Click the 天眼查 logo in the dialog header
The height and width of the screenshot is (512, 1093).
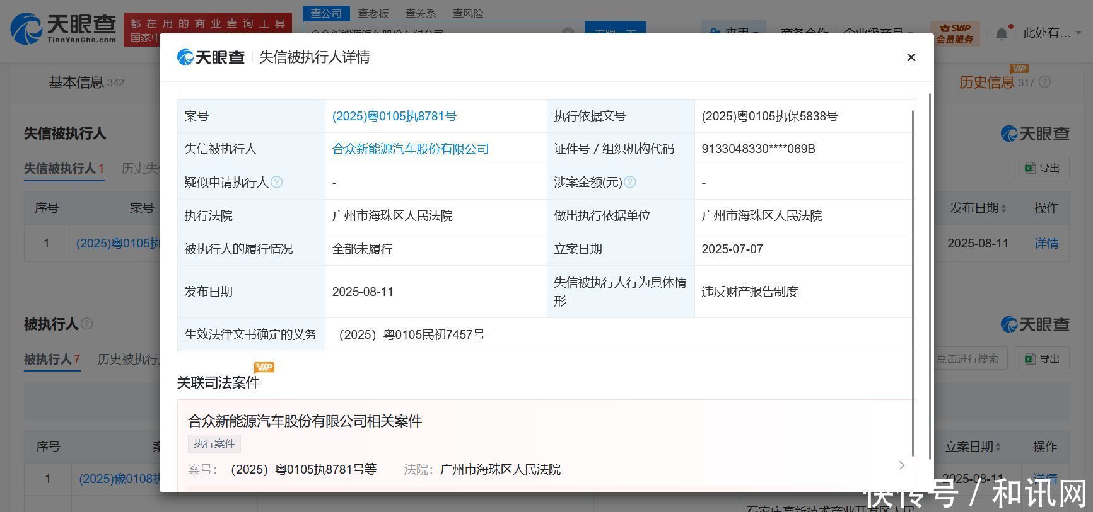coord(211,57)
